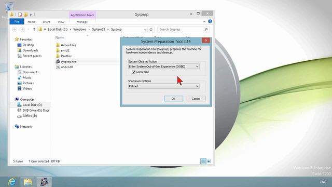Click Windows in the address breadcrumb
This screenshot has height=187, width=332.
[79, 30]
